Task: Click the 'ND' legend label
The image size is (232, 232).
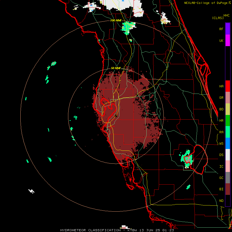Action: click(221, 201)
